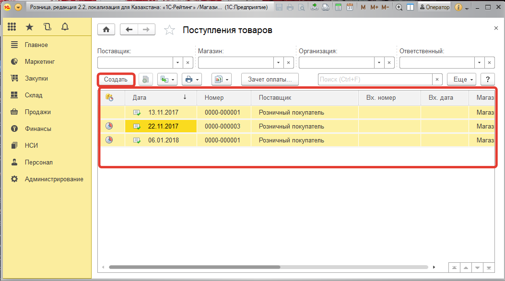This screenshot has width=505, height=281.
Task: Click the Создать button
Action: [x=116, y=80]
